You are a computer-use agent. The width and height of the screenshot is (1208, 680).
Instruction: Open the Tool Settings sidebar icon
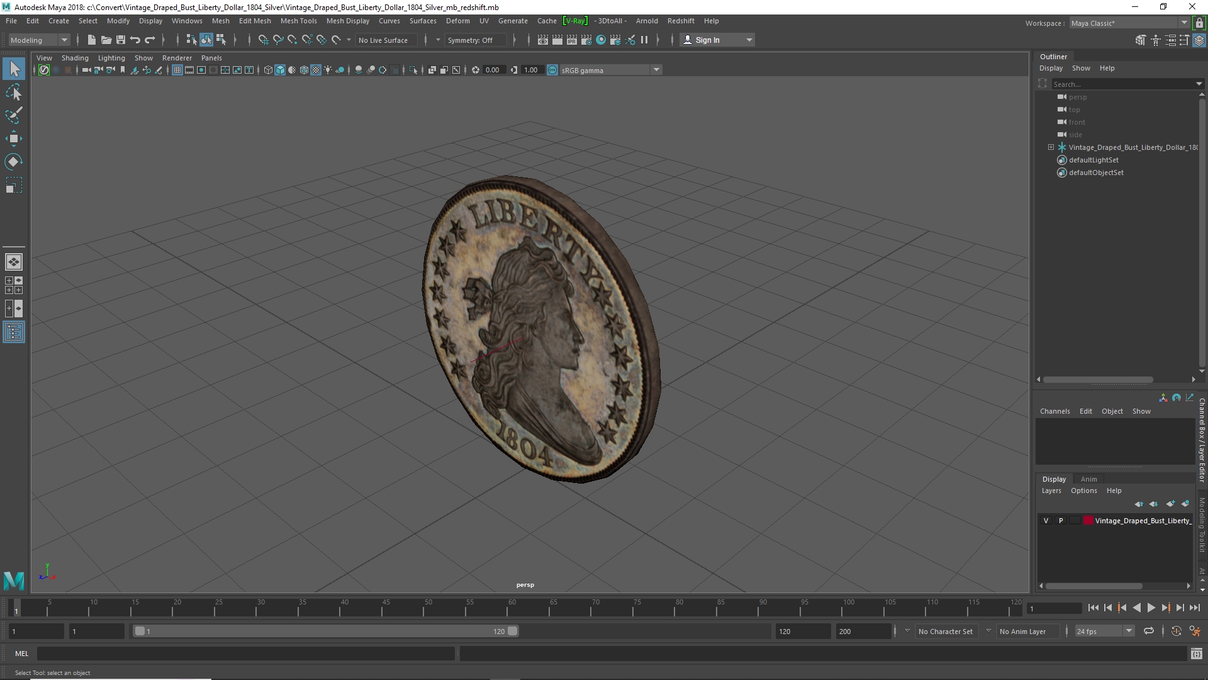pos(1185,40)
